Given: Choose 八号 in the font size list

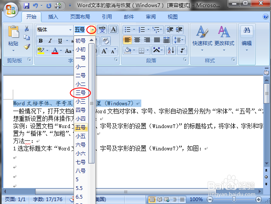Looking at the screenshot, I should tap(81, 171).
